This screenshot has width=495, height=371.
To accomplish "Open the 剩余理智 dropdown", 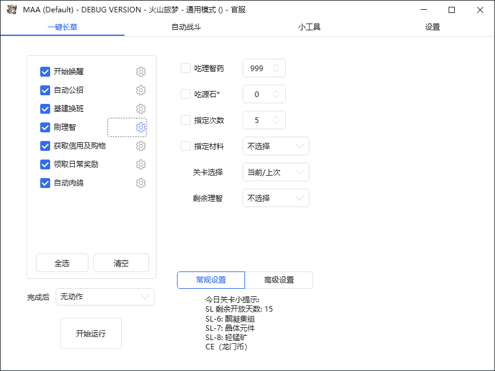I will (275, 198).
